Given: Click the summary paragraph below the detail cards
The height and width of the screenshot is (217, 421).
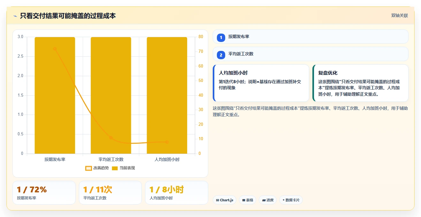Looking at the screenshot, I should click(x=310, y=111).
